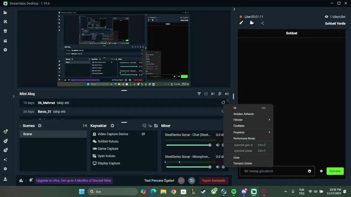Viewport: 351px width, 197px height.
Task: Open the stats bar chart icon
Action: (x=21, y=180)
